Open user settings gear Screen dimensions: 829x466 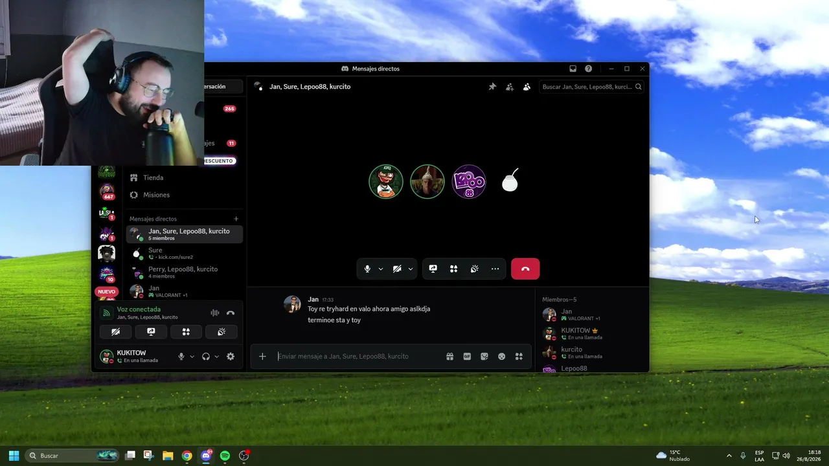(231, 357)
